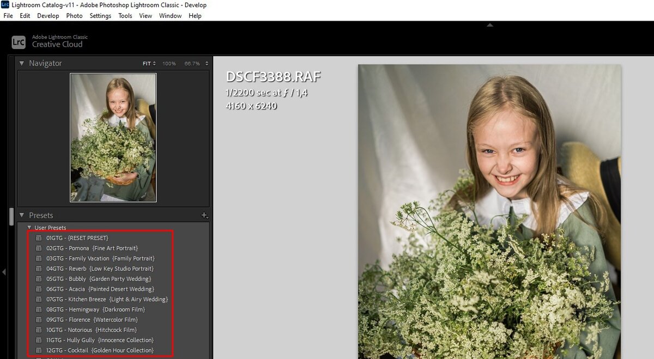This screenshot has height=359, width=654.
Task: Open the 66.7% zoom level dropdown arrows
Action: (x=207, y=64)
